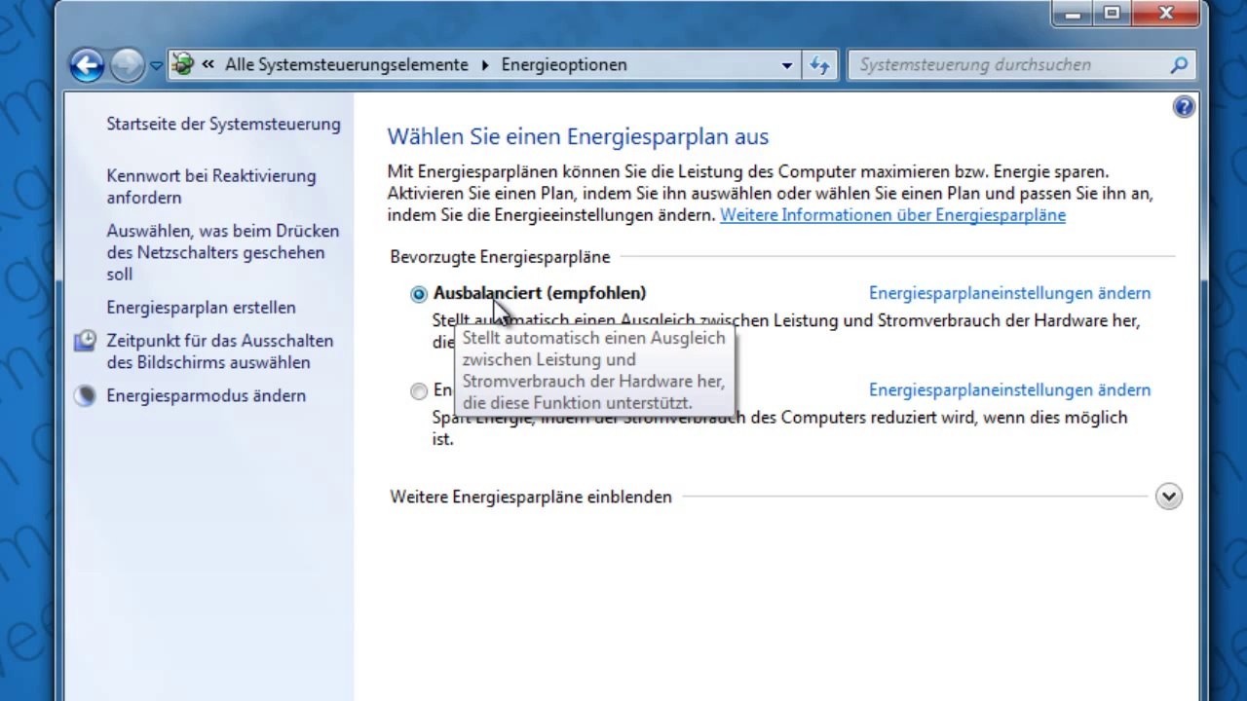Close the Energieoptionen window

pyautogui.click(x=1165, y=14)
